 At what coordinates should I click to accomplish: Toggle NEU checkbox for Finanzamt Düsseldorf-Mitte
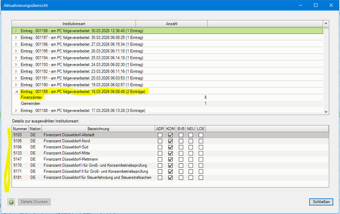191,153
